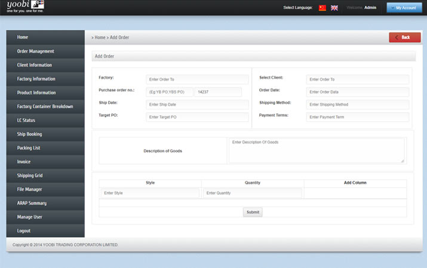Image resolution: width=427 pixels, height=268 pixels.
Task: Focus the Shipping Method field
Action: point(358,104)
